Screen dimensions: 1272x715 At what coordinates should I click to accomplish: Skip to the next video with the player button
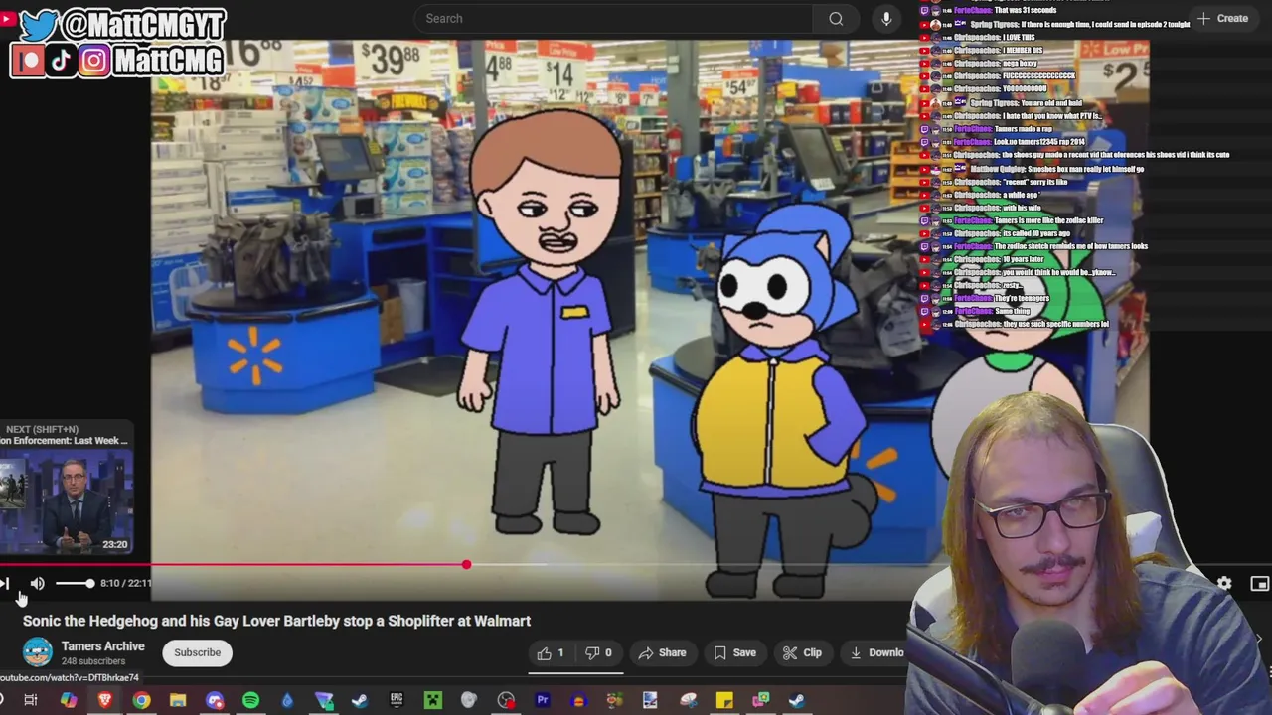[5, 584]
